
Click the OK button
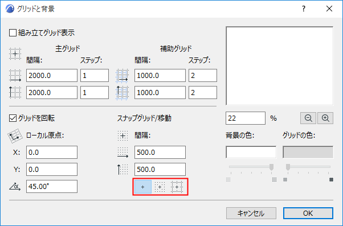tap(308, 213)
